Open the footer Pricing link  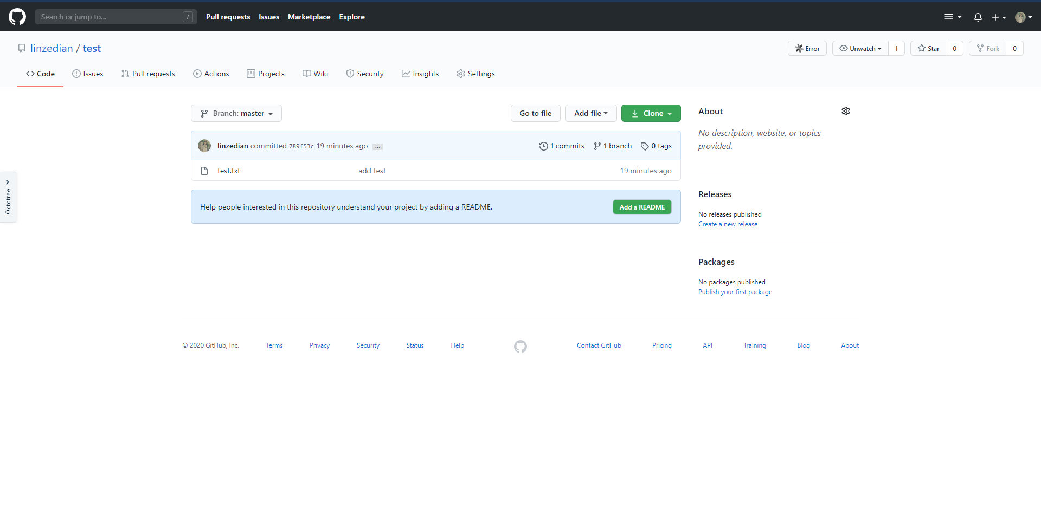coord(662,345)
